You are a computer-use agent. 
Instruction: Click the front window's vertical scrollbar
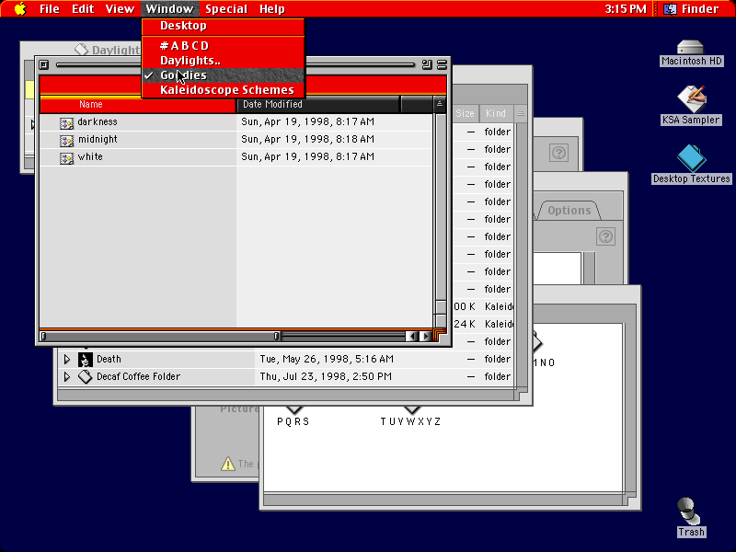[441, 221]
